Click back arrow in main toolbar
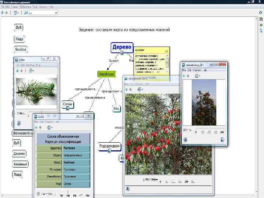Image resolution: width=264 pixels, height=198 pixels. [2, 12]
